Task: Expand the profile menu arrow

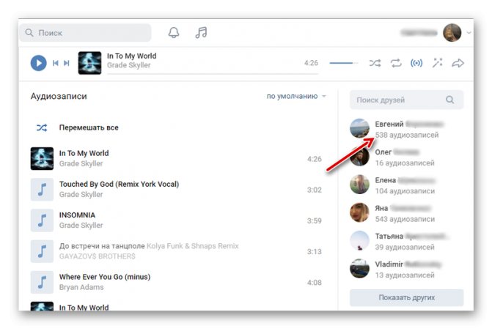Action: [x=469, y=33]
